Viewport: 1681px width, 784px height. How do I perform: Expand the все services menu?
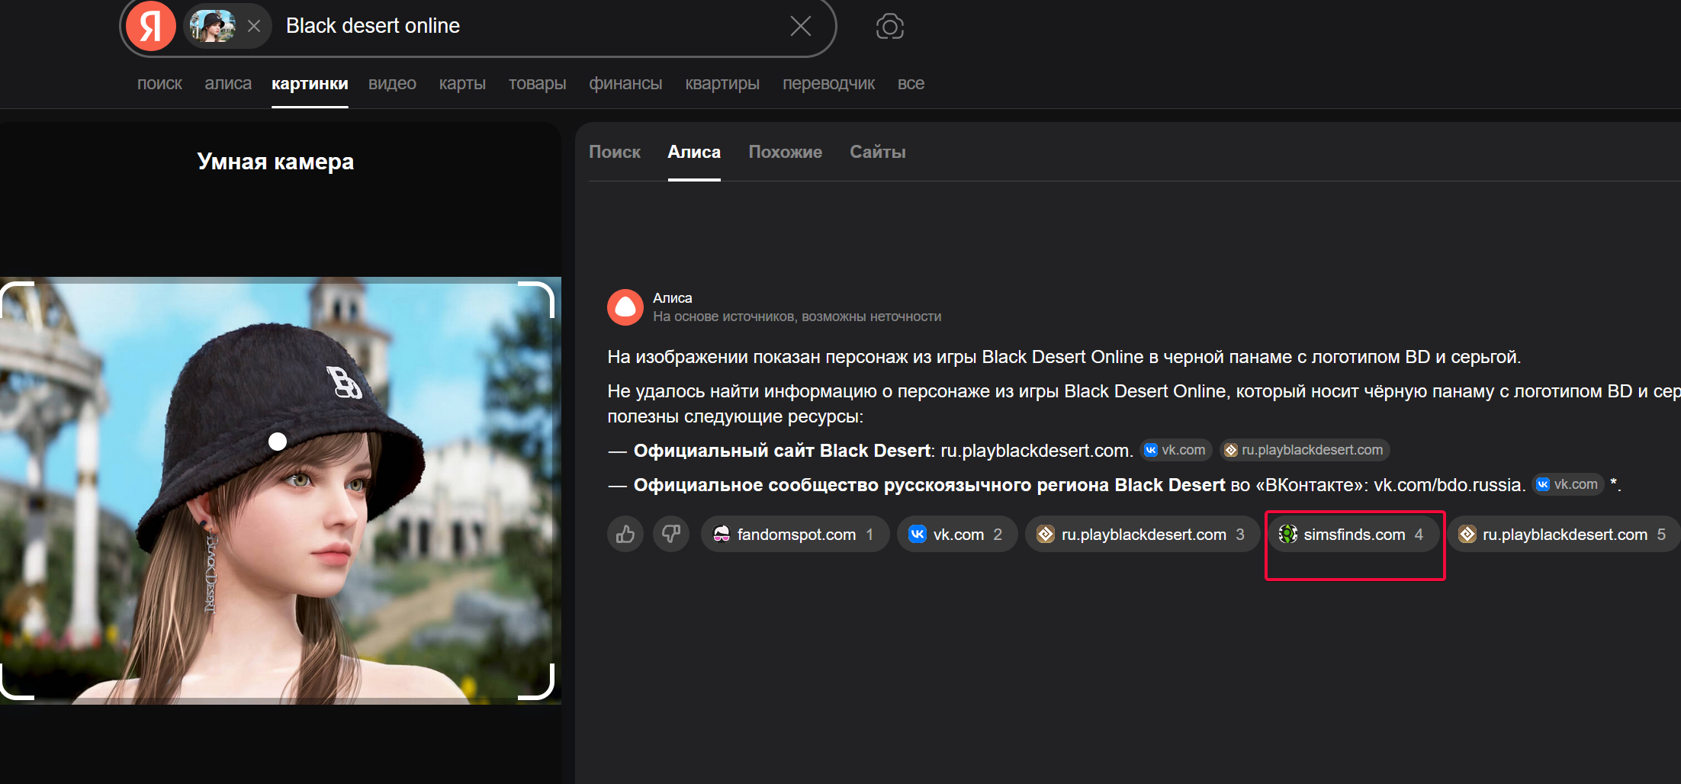point(911,84)
